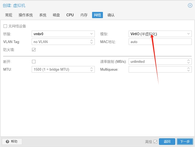This screenshot has width=195, height=147.
Task: Check the 断开 disconnect checkbox
Action: pyautogui.click(x=34, y=61)
